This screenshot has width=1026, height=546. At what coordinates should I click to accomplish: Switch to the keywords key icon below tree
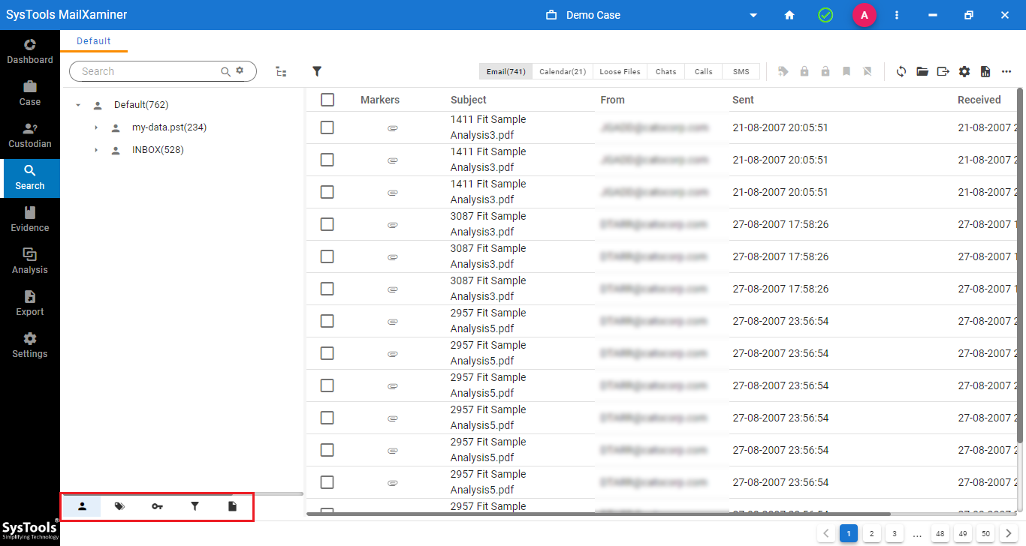(x=157, y=506)
